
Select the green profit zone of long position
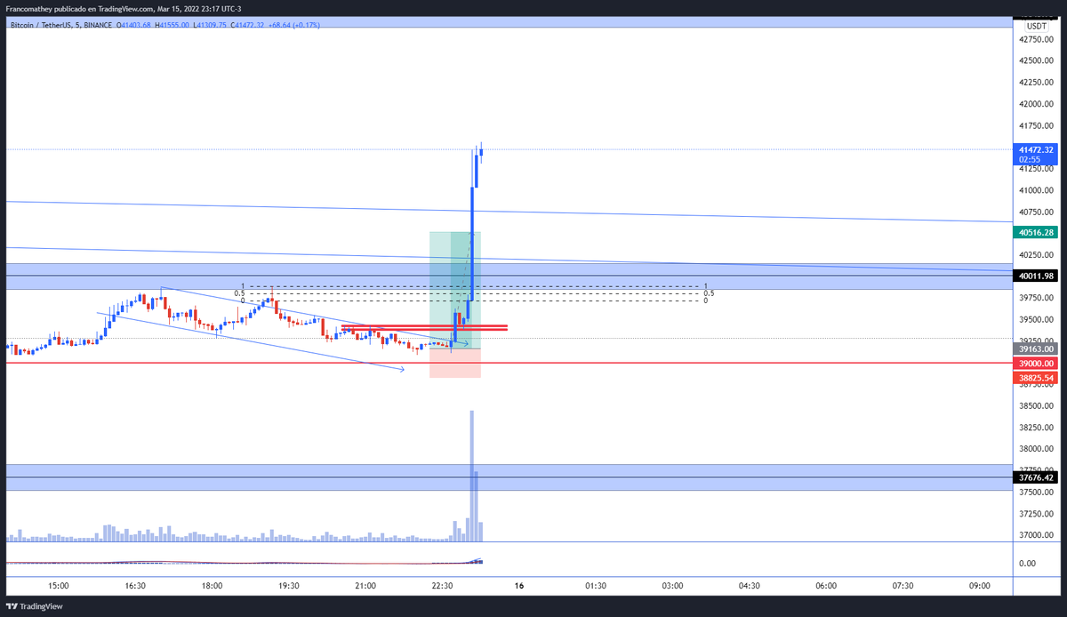coord(455,289)
